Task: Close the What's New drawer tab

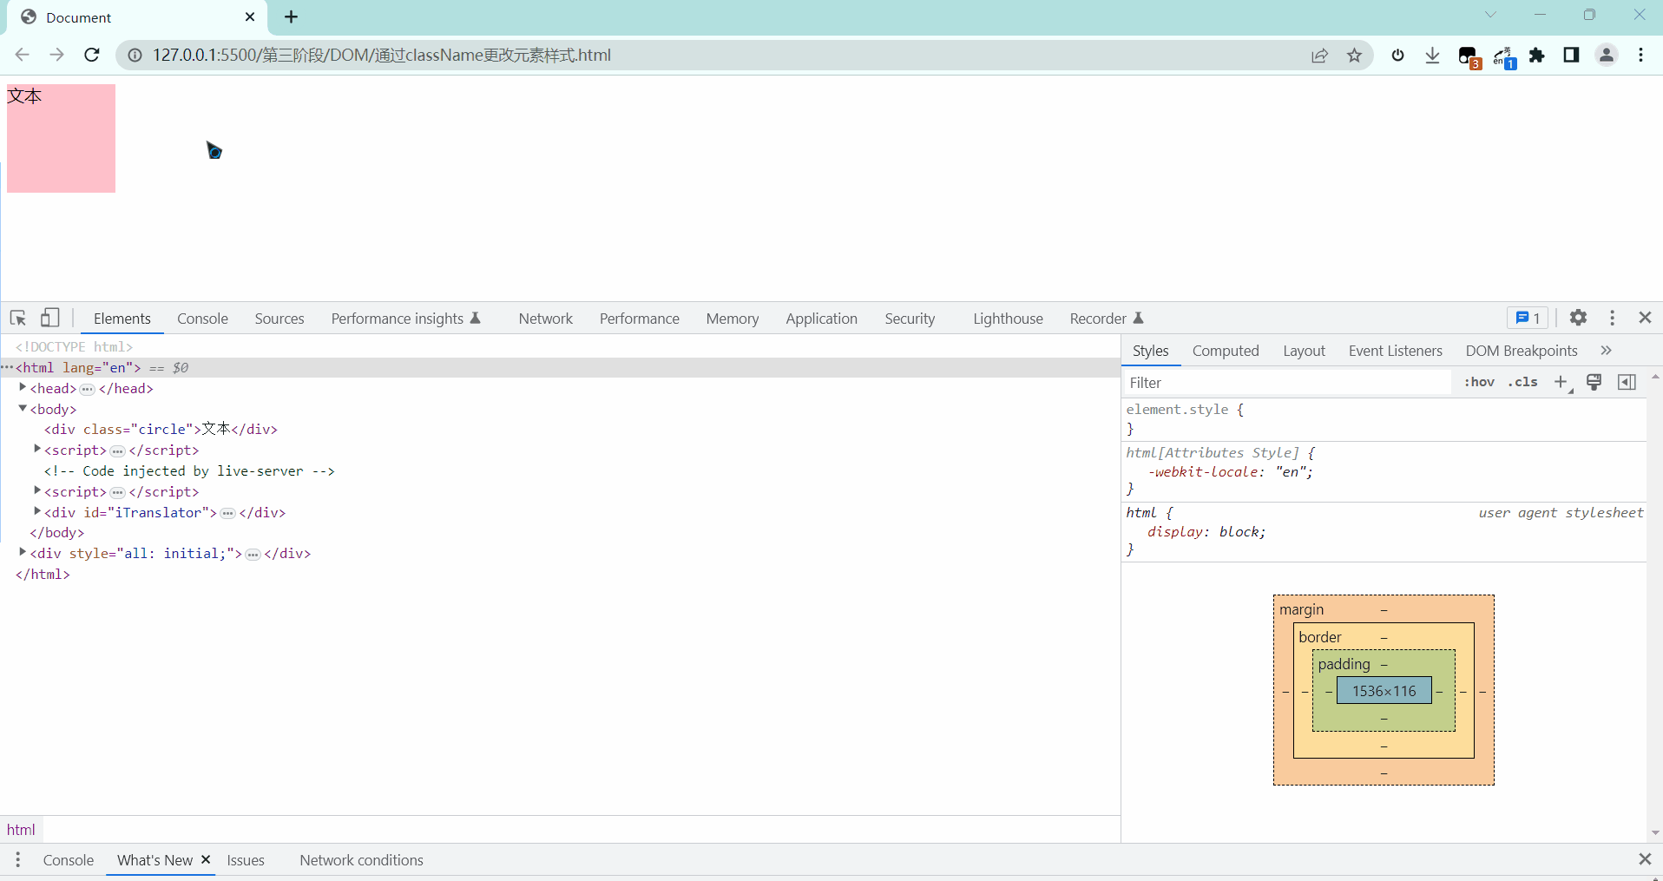Action: pos(206,859)
